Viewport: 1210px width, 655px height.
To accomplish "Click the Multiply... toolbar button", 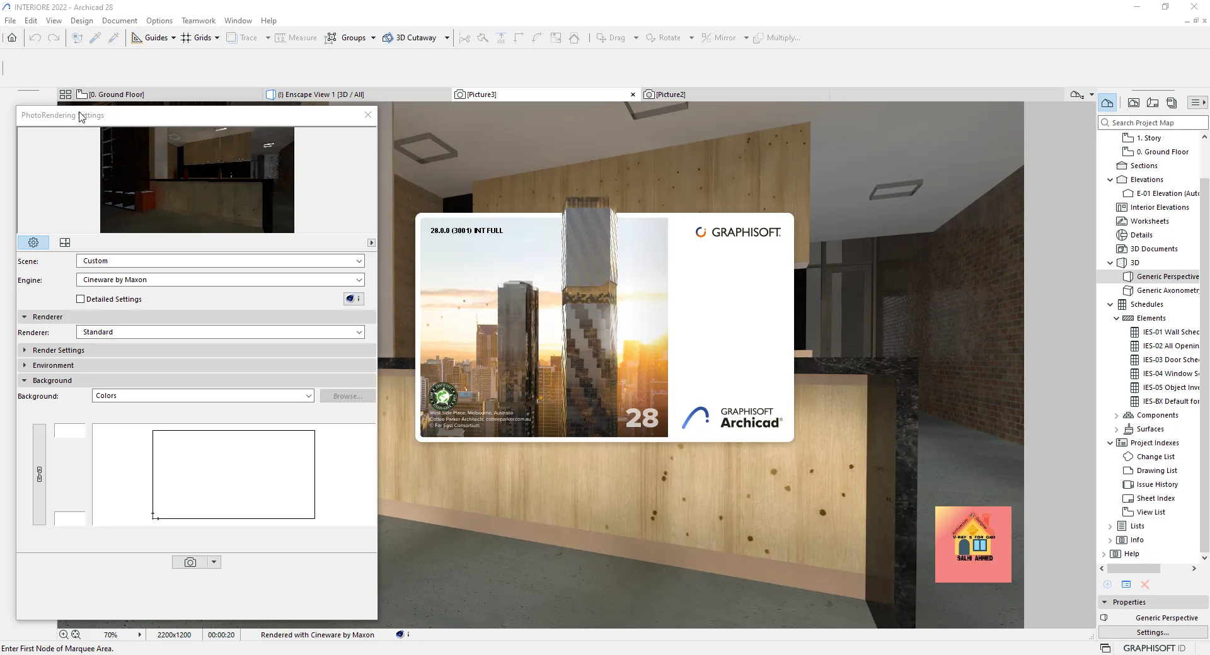I will (x=777, y=38).
